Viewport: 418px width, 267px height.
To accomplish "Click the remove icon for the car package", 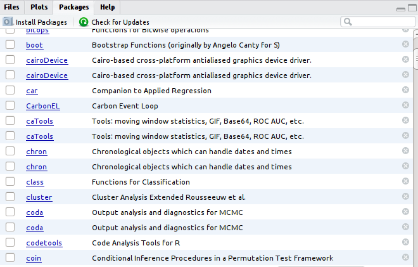I will (405, 90).
